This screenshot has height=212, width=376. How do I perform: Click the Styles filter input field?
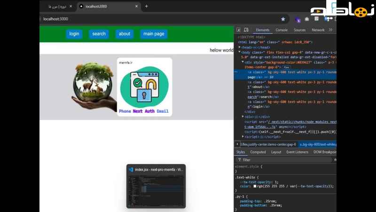coord(285,160)
